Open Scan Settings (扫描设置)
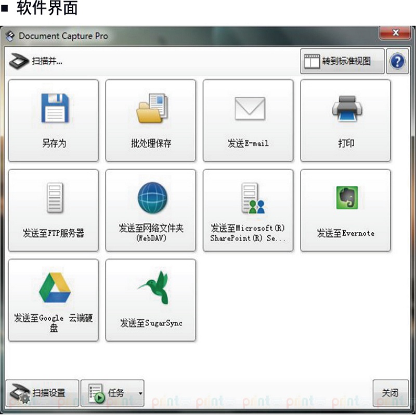The height and width of the screenshot is (416, 416). tap(42, 393)
